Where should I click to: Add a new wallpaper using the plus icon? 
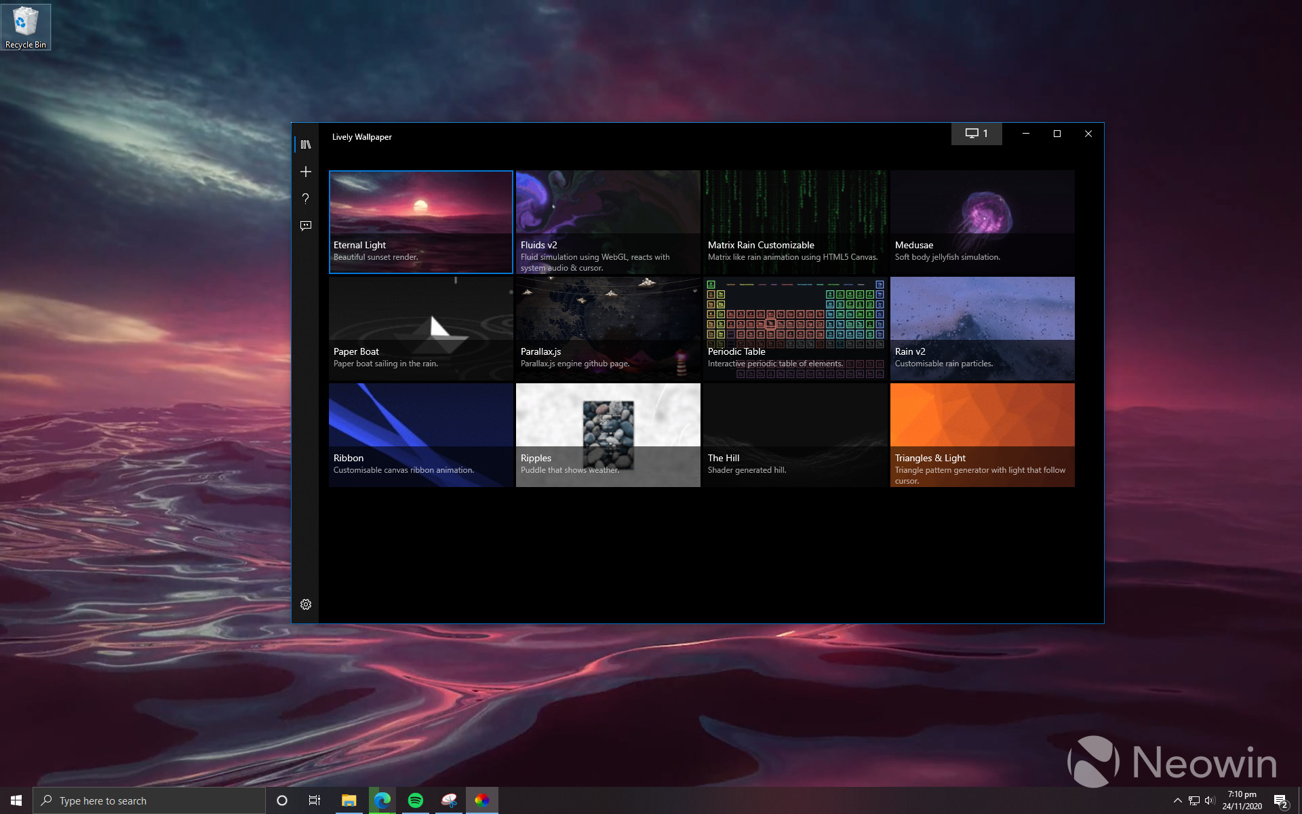[306, 172]
